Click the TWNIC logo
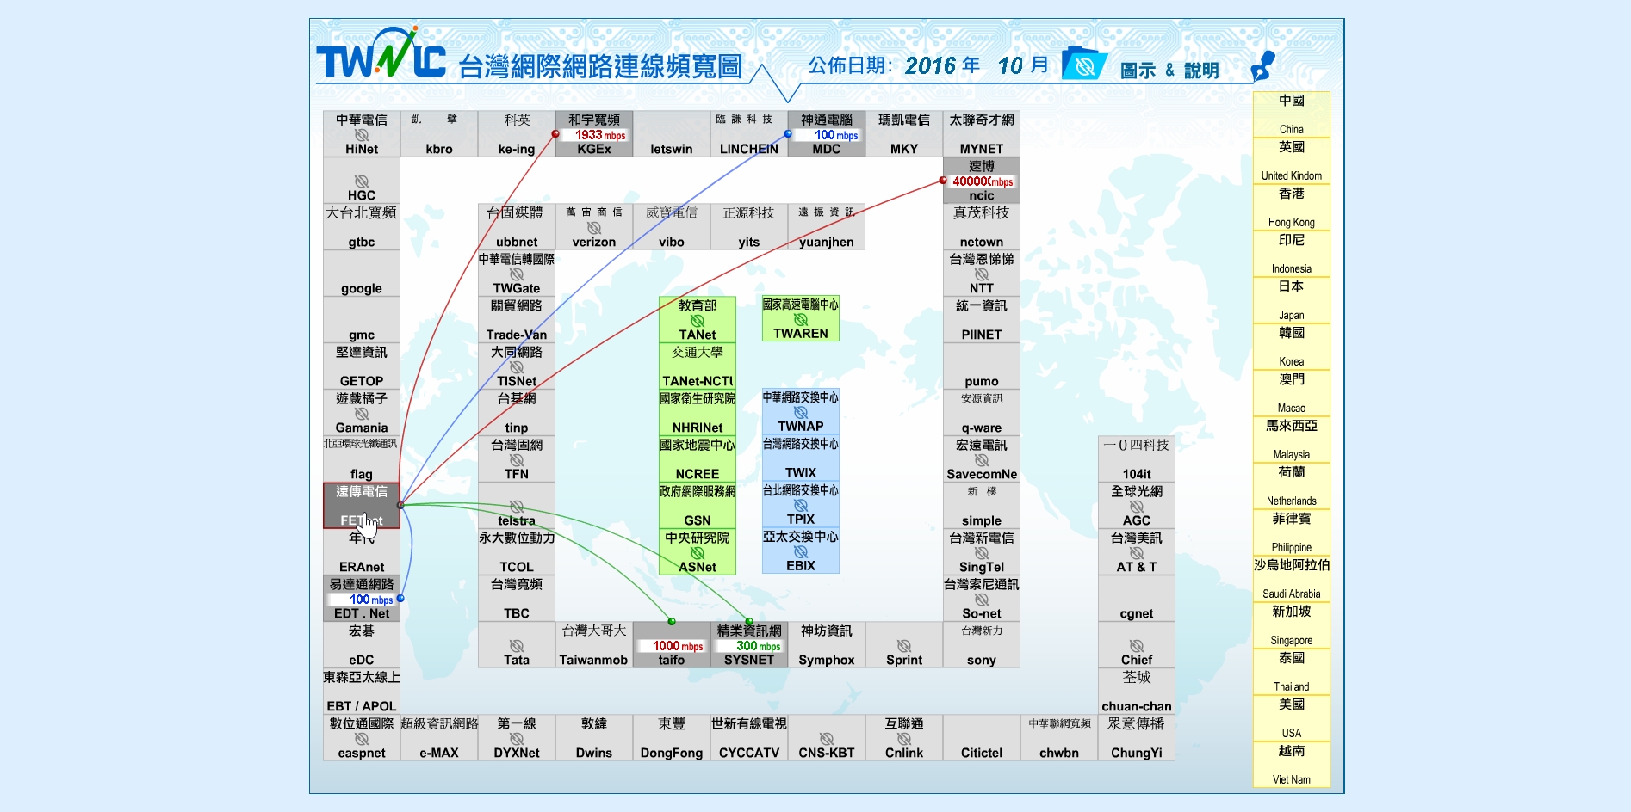 (x=381, y=53)
